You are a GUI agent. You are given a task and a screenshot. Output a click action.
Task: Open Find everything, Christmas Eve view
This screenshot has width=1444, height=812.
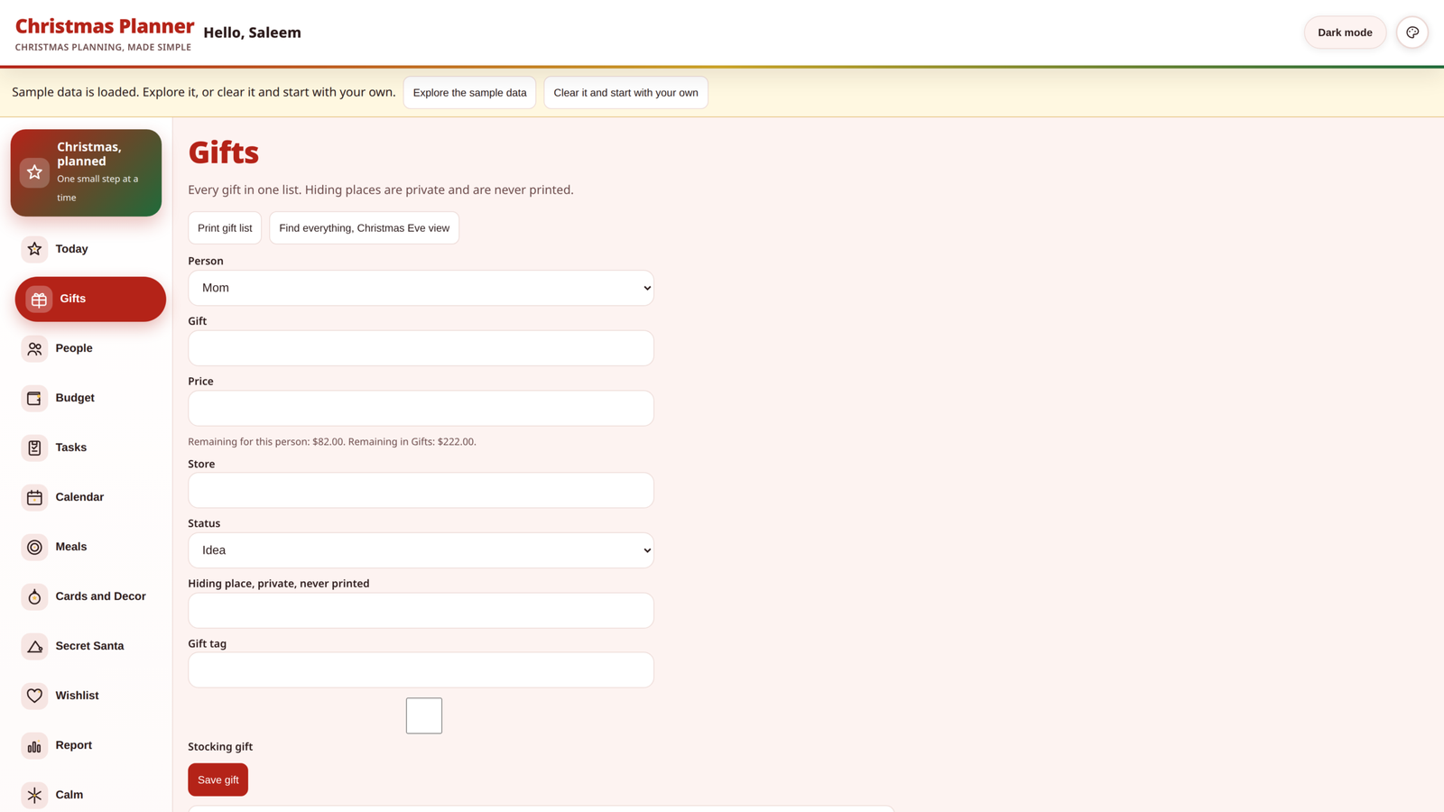(364, 228)
